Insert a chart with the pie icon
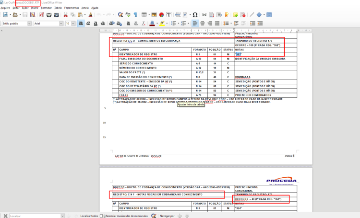The image size is (360, 218). pyautogui.click(x=161, y=15)
